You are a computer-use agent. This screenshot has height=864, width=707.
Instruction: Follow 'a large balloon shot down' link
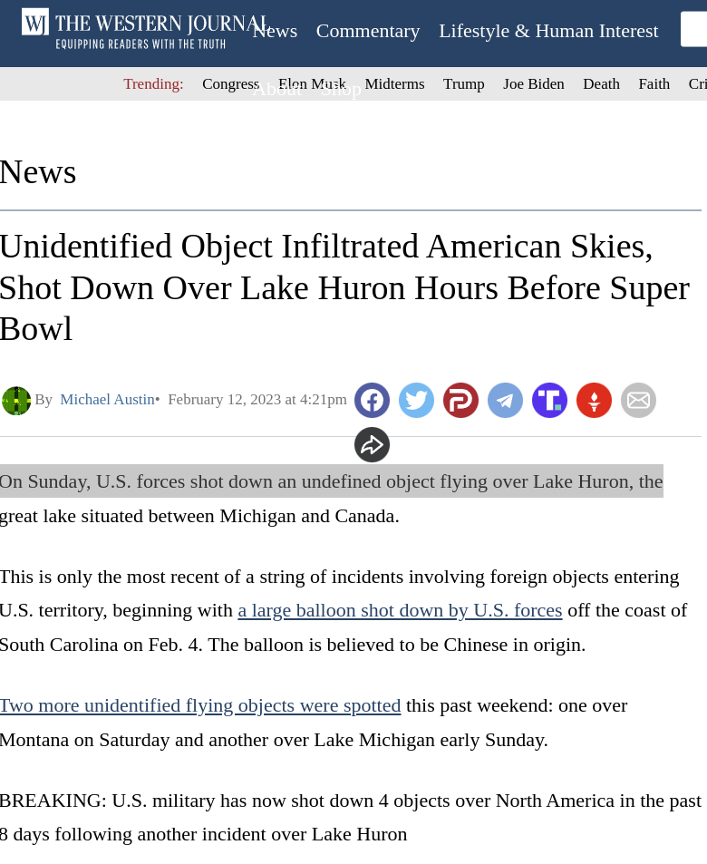[400, 610]
